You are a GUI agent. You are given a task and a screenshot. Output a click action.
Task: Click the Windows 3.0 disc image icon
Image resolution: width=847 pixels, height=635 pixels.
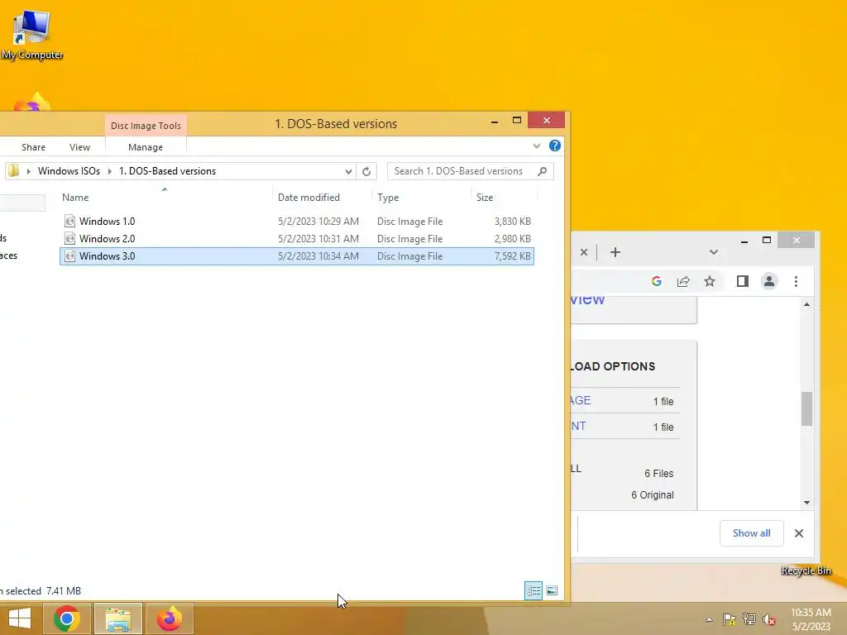(x=69, y=256)
